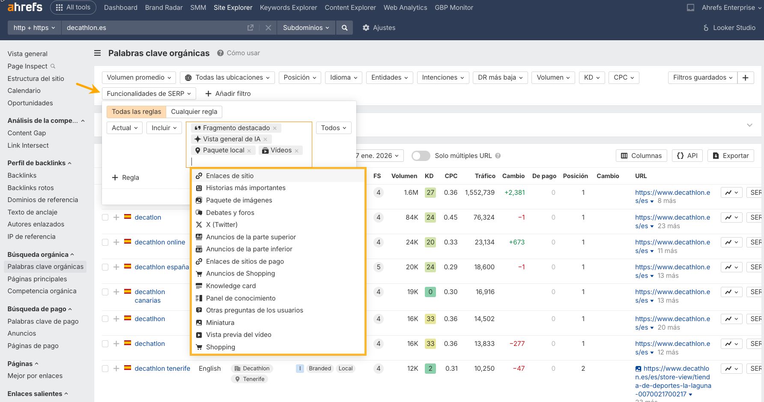The width and height of the screenshot is (764, 402).
Task: Select Paquete de imágenes option
Action: pyautogui.click(x=239, y=200)
